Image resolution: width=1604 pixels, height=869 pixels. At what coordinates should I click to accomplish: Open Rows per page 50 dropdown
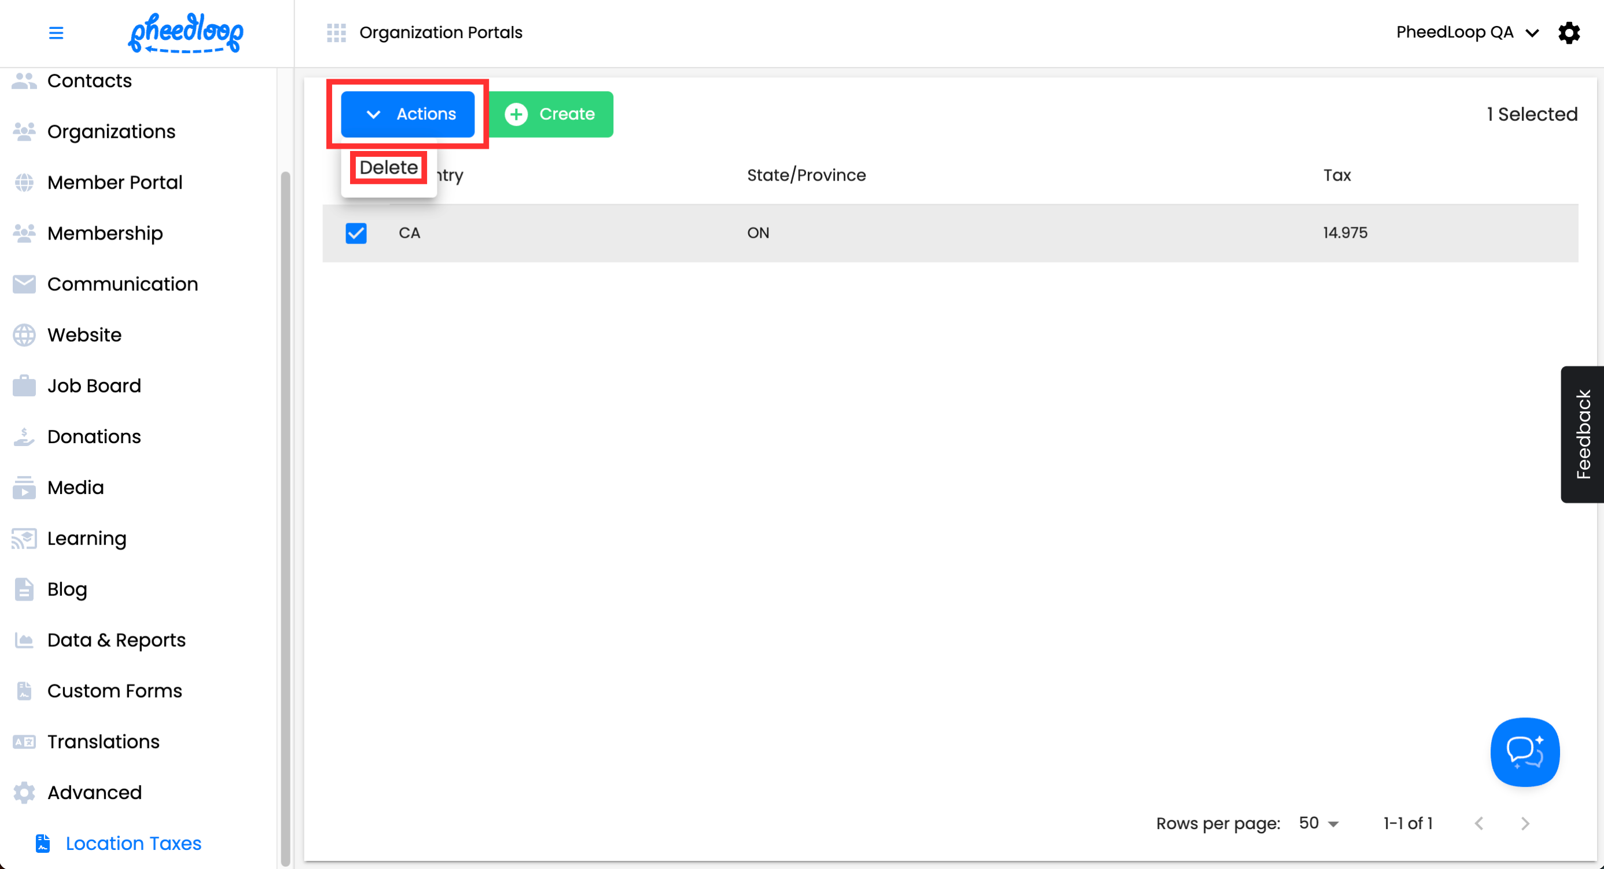coord(1318,823)
